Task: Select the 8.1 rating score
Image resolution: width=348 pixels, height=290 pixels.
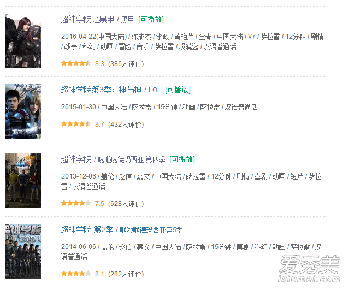Action: pos(99,274)
